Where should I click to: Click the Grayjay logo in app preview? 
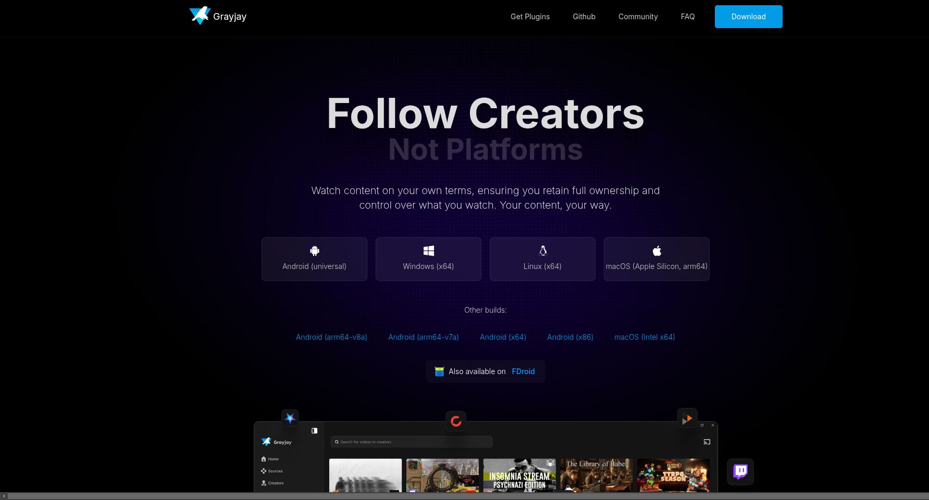point(277,442)
